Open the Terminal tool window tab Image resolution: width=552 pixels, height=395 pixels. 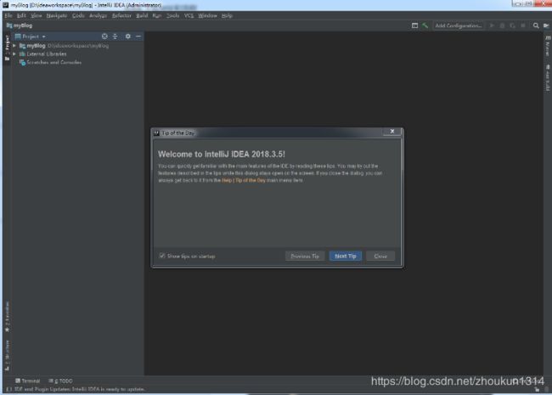pyautogui.click(x=28, y=381)
